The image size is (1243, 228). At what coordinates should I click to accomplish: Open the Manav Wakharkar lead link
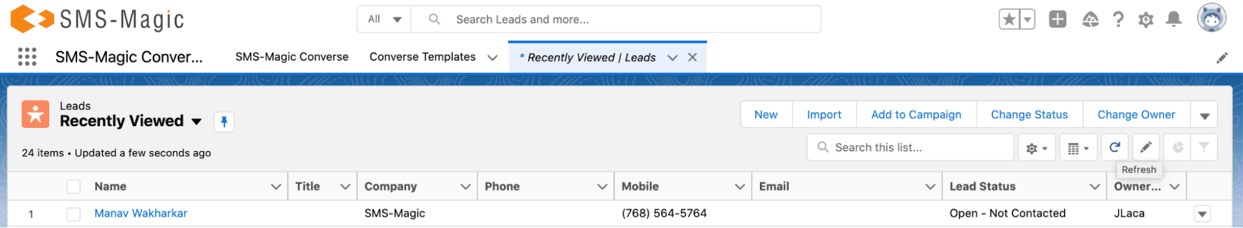click(x=141, y=213)
